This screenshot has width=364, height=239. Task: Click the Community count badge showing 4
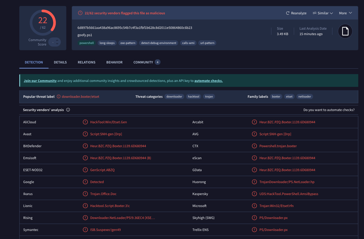157,62
